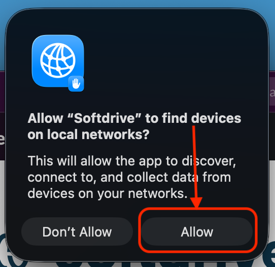Click the red arrow head annotation
The height and width of the screenshot is (267, 275).
(x=196, y=203)
